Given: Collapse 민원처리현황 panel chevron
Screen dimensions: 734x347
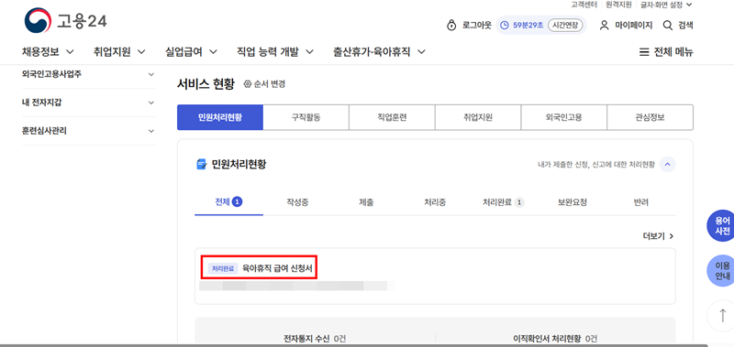Looking at the screenshot, I should point(668,165).
